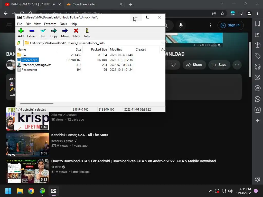Open the Help menu in 7-Zip
Screen dimensions: 263x197
[x=73, y=24]
